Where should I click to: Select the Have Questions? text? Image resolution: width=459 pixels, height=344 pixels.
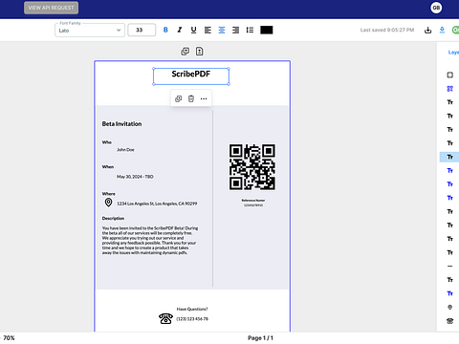coord(192,309)
